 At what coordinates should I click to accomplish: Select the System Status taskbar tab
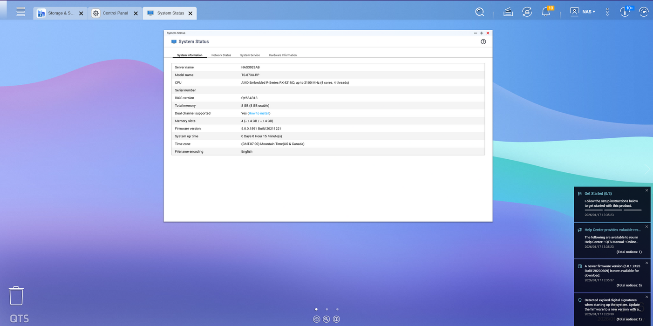tap(170, 13)
